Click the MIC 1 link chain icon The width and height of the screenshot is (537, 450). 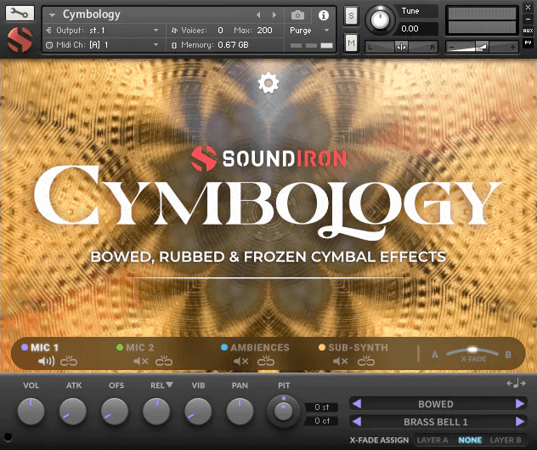69,362
